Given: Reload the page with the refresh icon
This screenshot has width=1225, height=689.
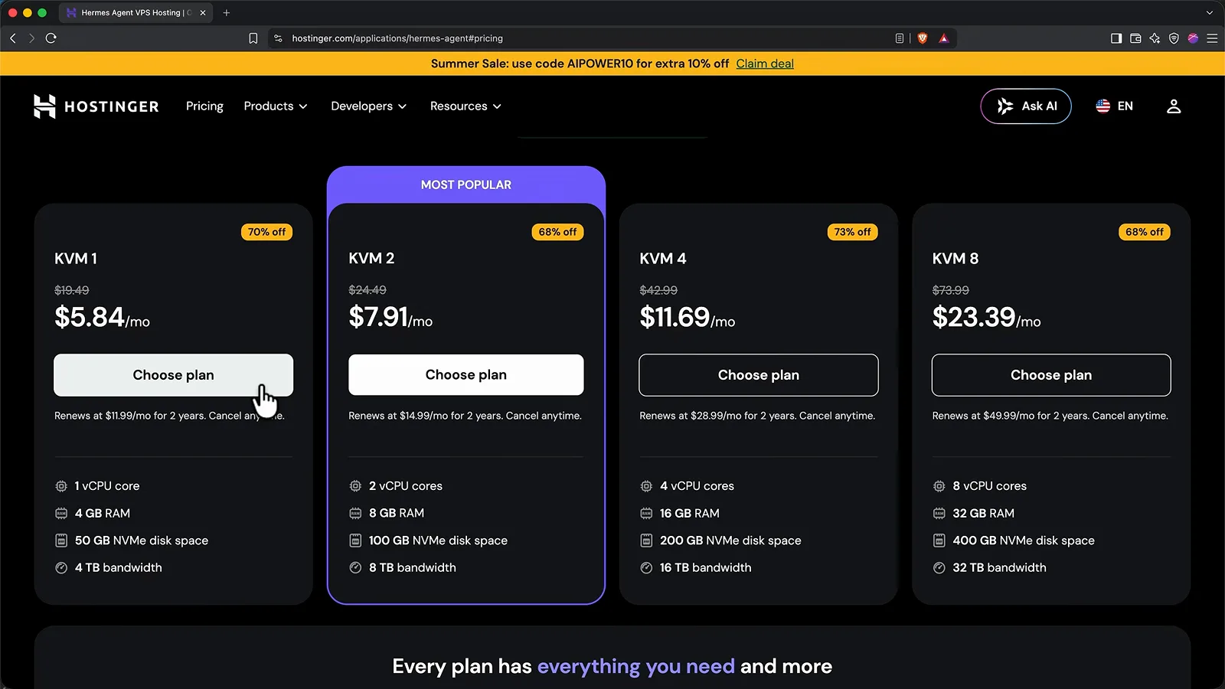Looking at the screenshot, I should [51, 38].
